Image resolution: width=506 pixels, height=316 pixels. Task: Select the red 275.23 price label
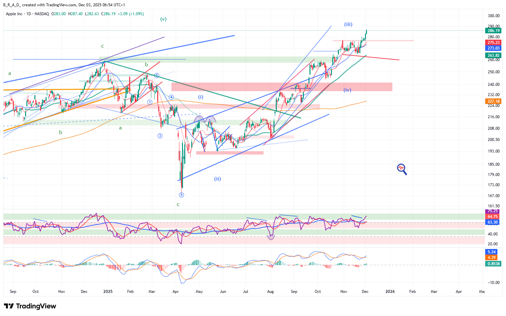pos(493,43)
